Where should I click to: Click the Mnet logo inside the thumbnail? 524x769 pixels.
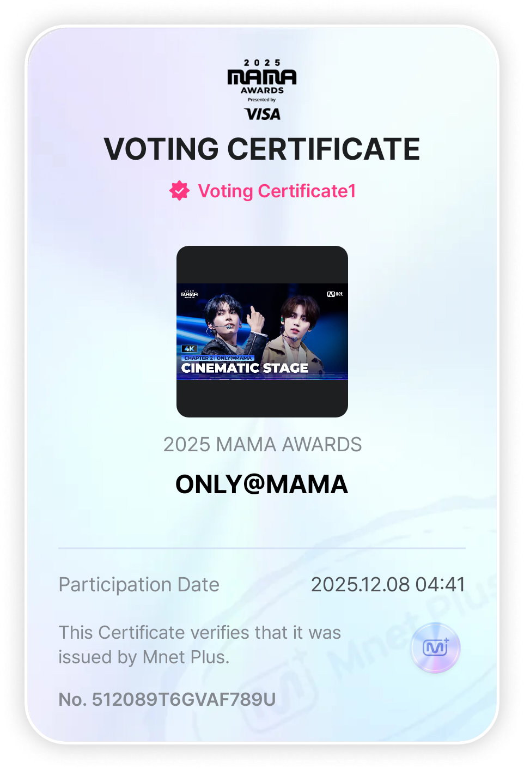(x=335, y=294)
